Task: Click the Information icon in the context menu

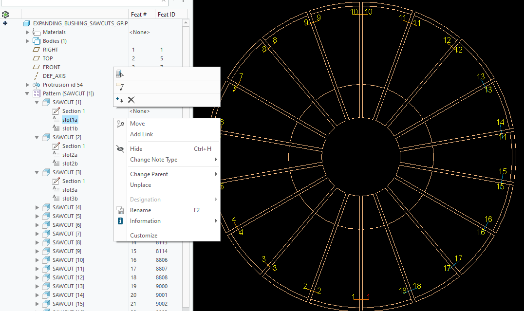Action: point(119,220)
